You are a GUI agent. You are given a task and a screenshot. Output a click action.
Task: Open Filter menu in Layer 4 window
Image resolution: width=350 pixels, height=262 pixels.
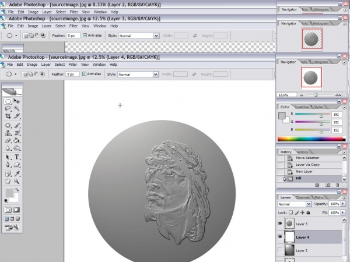coord(73,65)
